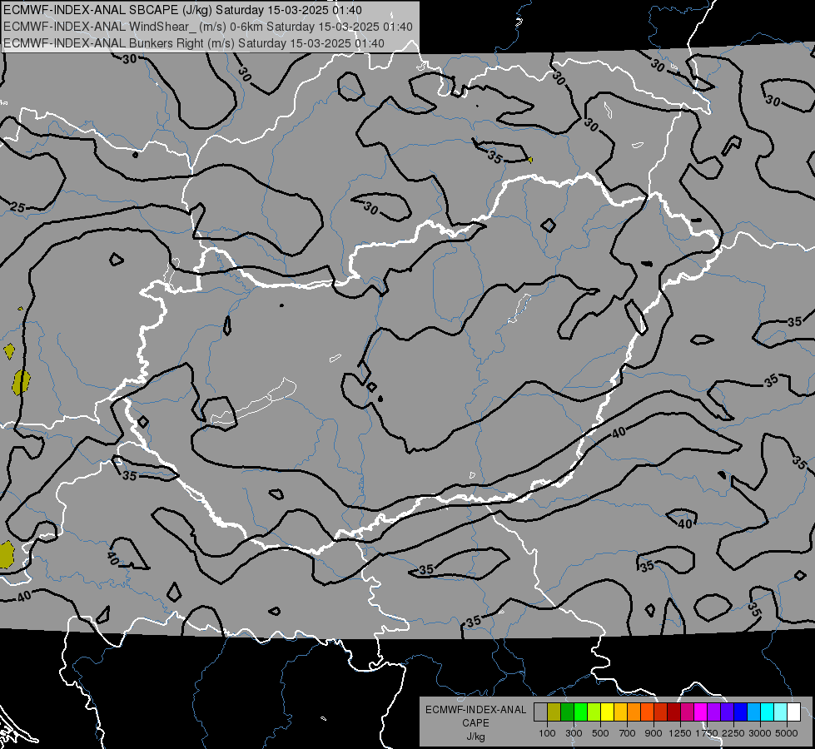Click the gray legend swatch below 100
This screenshot has width=815, height=749.
tap(540, 712)
